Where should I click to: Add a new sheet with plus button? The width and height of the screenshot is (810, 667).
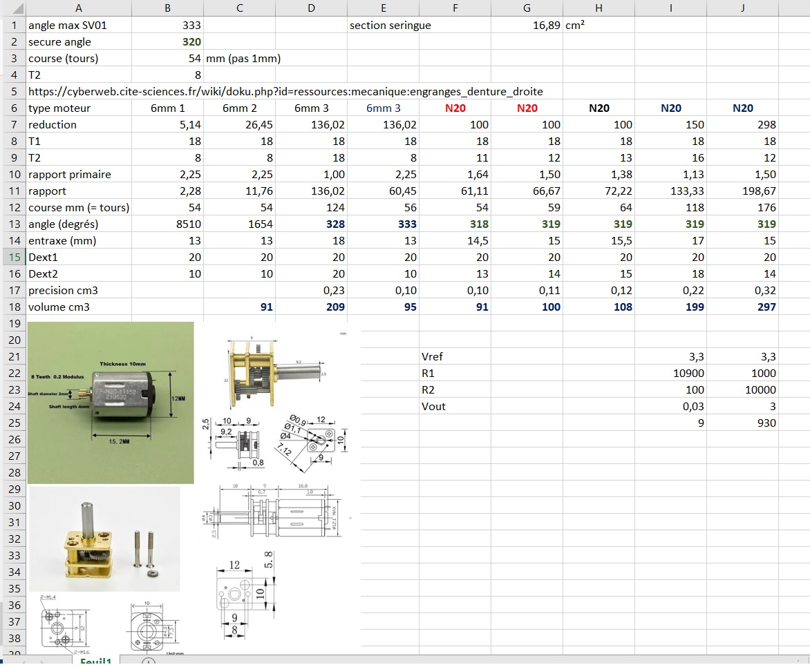click(149, 661)
